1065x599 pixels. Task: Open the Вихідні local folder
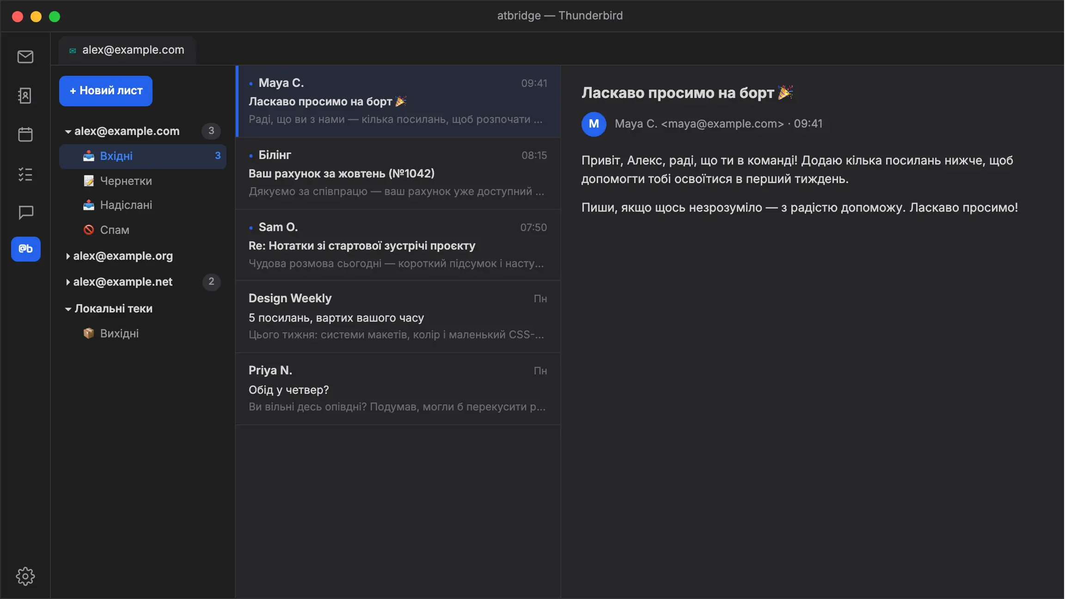click(143, 333)
